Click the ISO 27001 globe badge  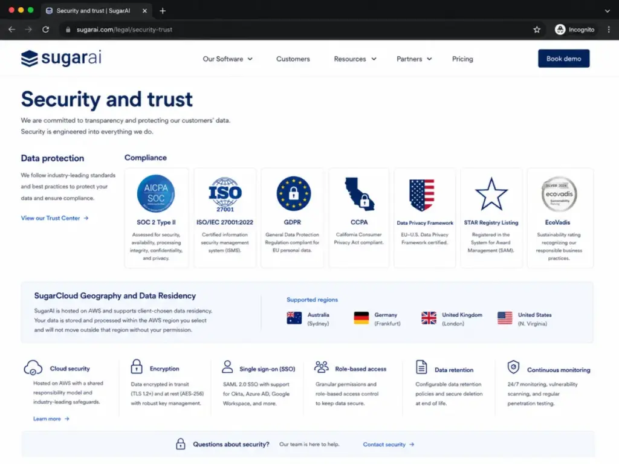coord(225,194)
